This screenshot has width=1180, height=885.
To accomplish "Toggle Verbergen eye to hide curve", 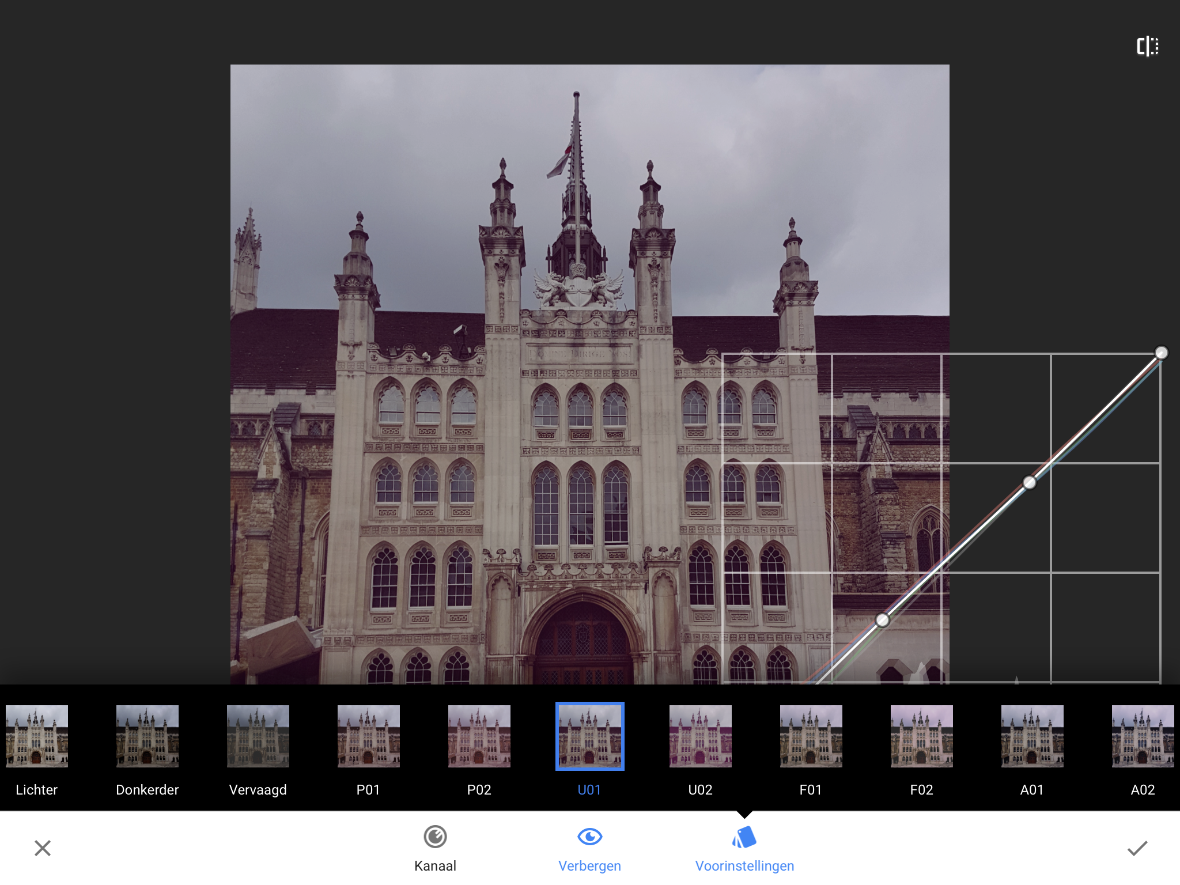I will 589,849.
